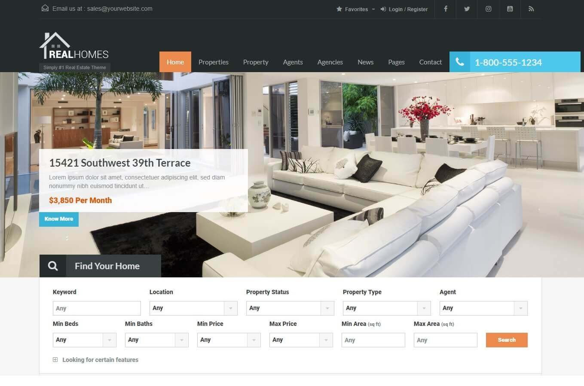Expand the plus icon for features
584x386 pixels.
[55, 360]
